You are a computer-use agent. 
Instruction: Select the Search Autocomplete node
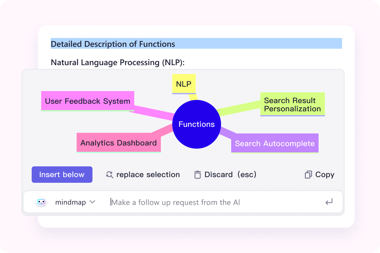click(275, 144)
